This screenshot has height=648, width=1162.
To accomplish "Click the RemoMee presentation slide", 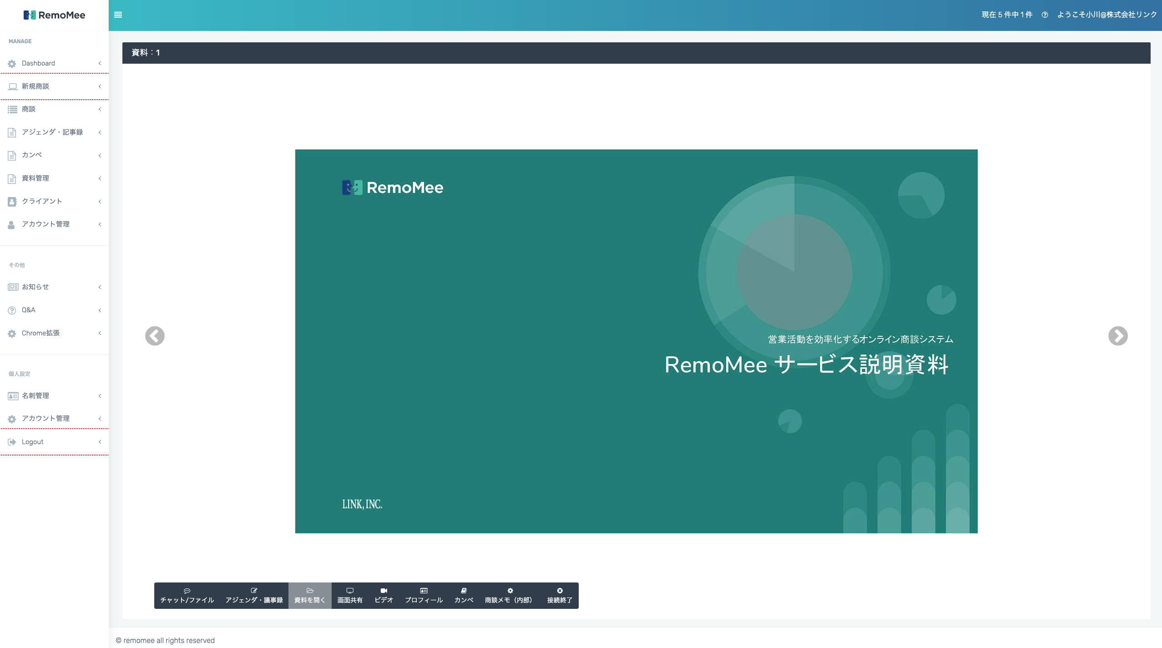I will click(x=636, y=341).
